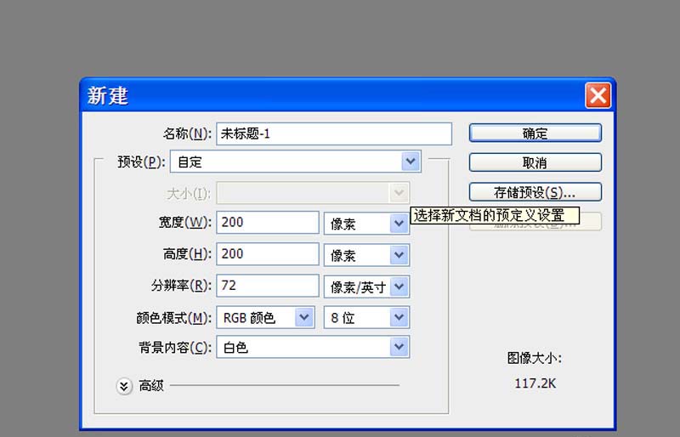680x437 pixels.
Task: Open the width unit dropdown showing 像素
Action: click(x=366, y=223)
